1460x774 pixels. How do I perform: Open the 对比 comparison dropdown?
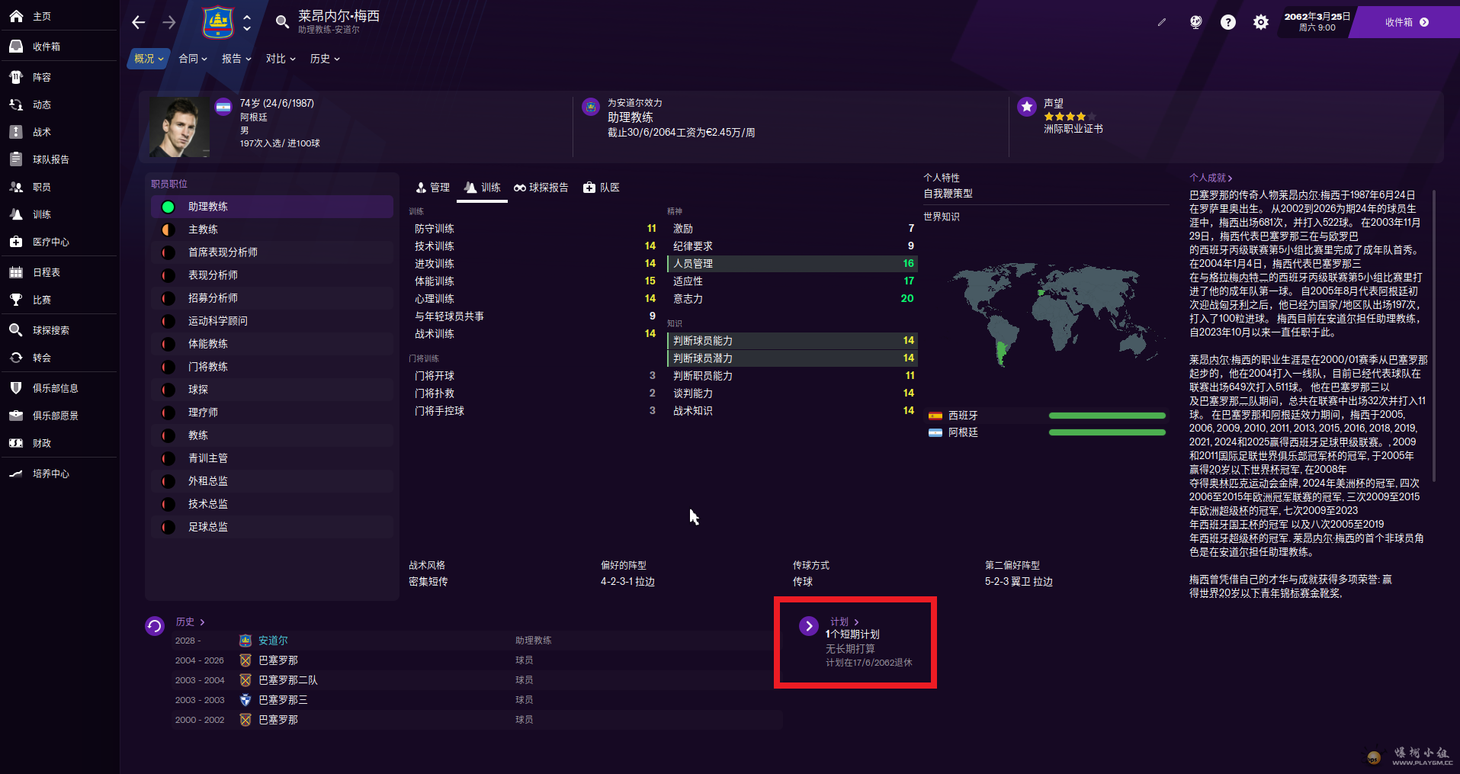pyautogui.click(x=281, y=59)
